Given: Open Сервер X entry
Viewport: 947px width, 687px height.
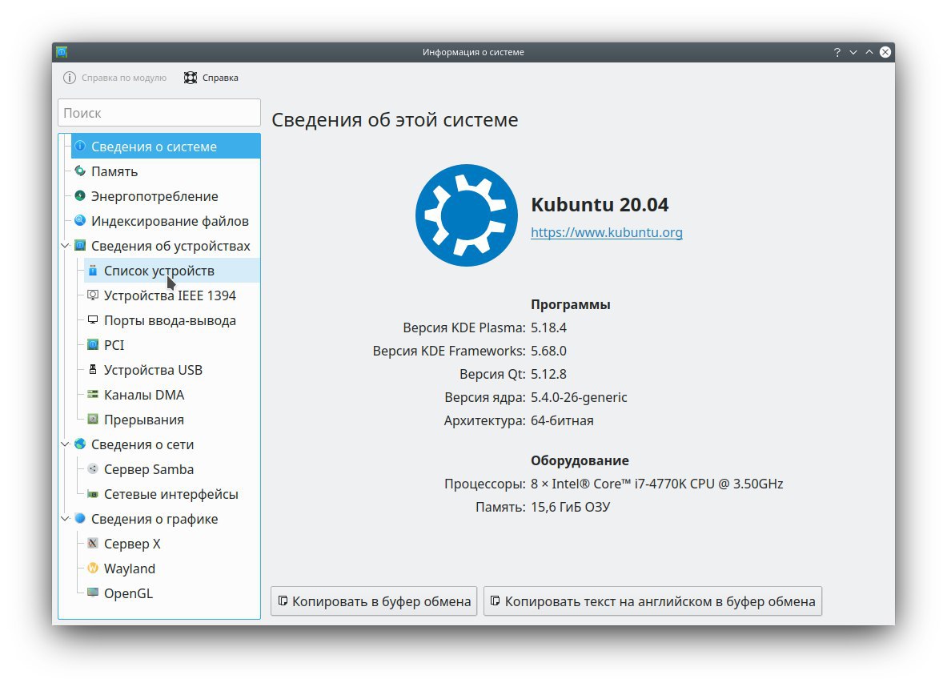Looking at the screenshot, I should pyautogui.click(x=172, y=543).
